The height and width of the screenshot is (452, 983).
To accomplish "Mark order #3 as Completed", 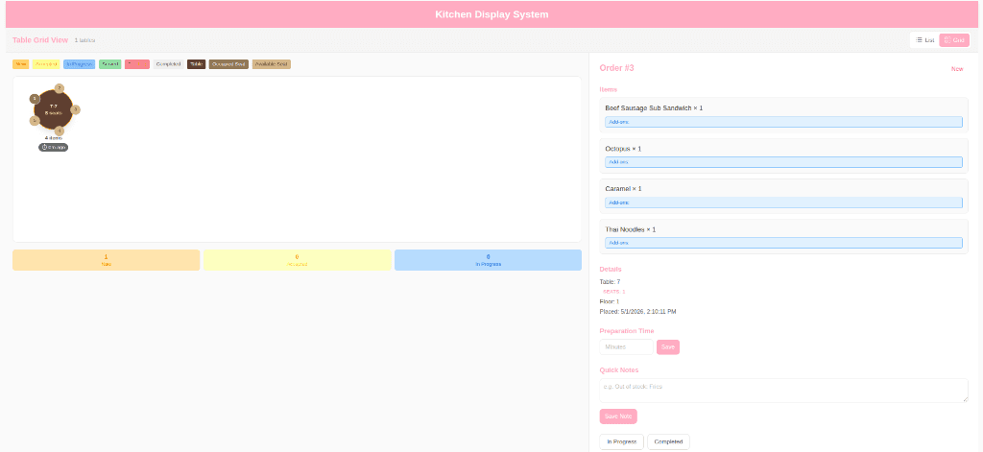I will pos(668,441).
